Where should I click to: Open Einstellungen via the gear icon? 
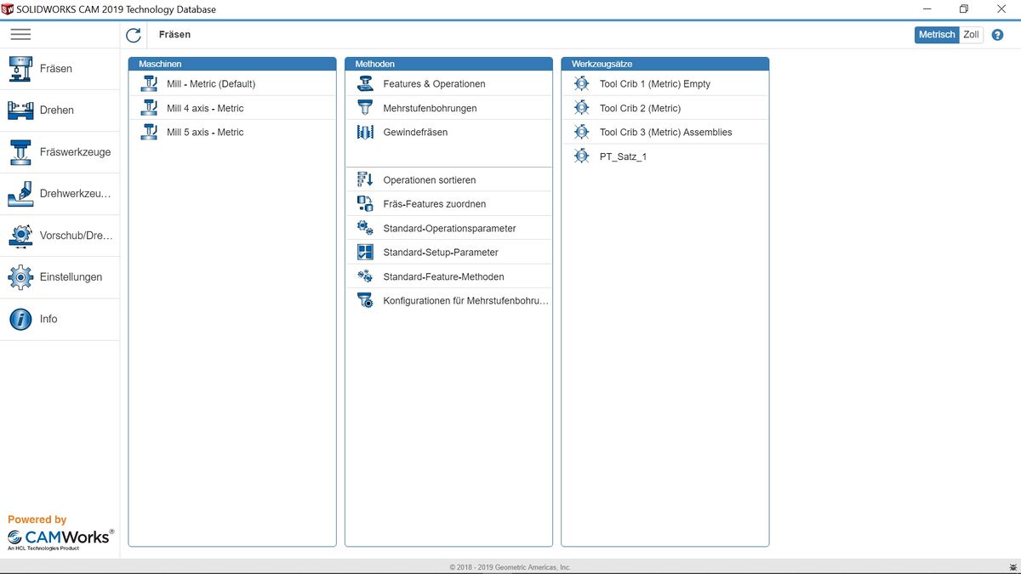(20, 277)
